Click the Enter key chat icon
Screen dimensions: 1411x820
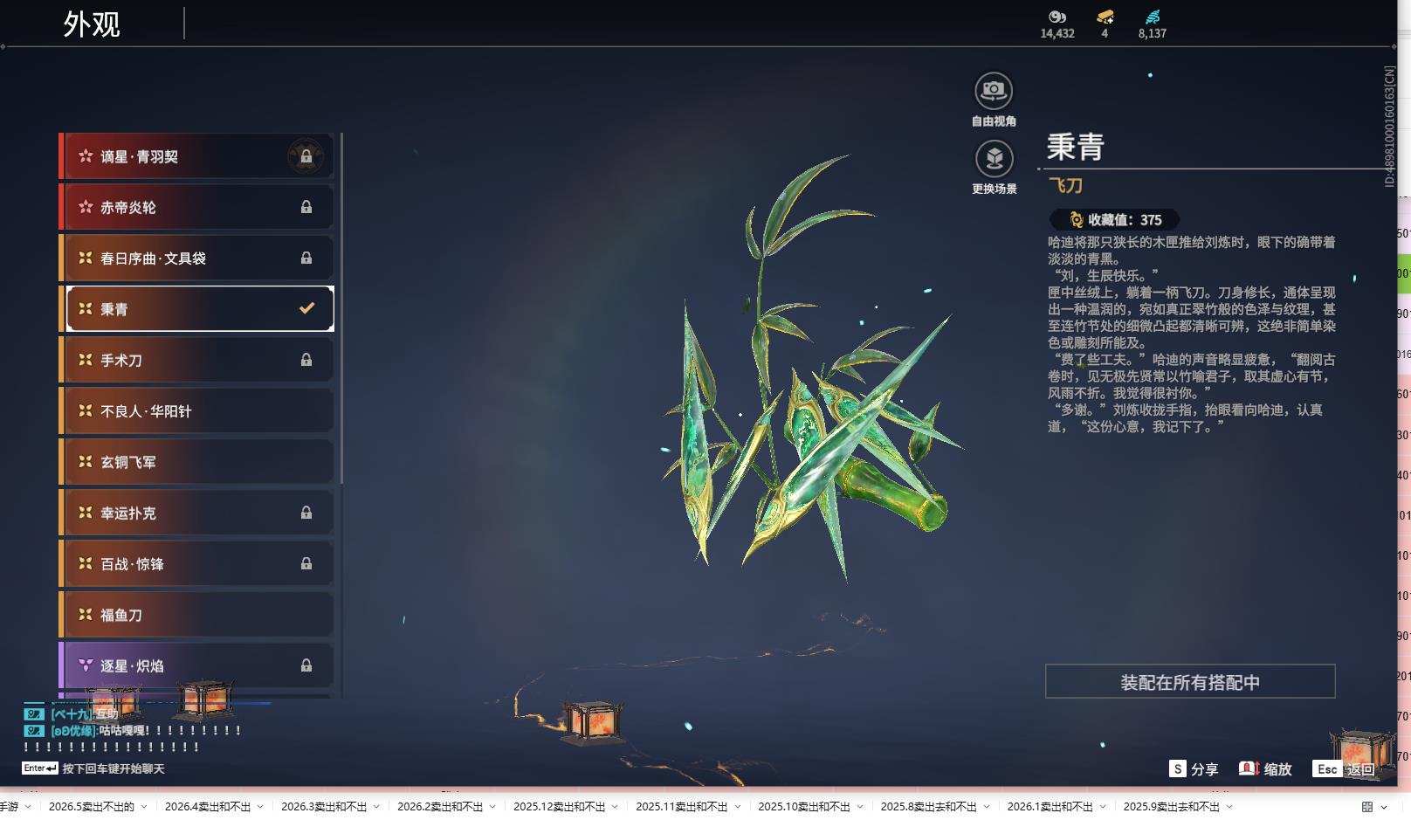point(40,768)
